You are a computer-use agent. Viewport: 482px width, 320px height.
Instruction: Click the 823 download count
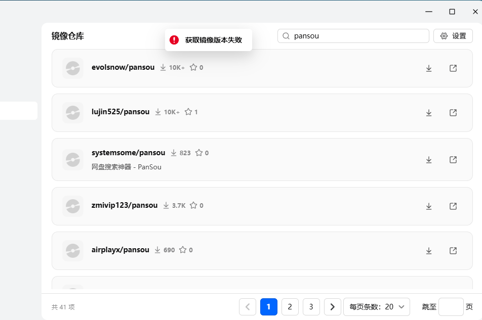point(185,153)
